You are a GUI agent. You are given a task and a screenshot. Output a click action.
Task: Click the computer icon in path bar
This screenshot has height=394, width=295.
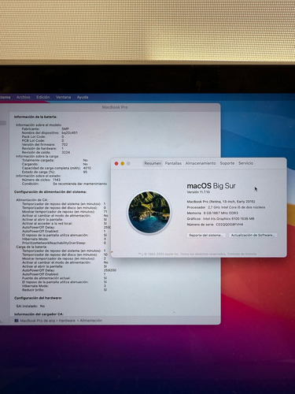(17, 321)
